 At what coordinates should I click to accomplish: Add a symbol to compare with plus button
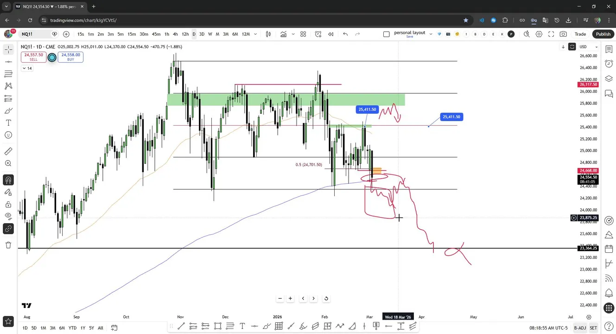pos(66,34)
